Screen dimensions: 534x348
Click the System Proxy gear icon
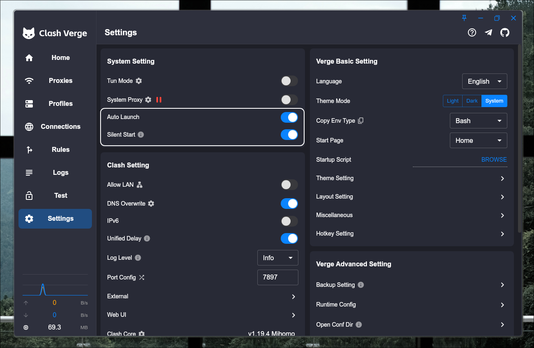(x=148, y=100)
